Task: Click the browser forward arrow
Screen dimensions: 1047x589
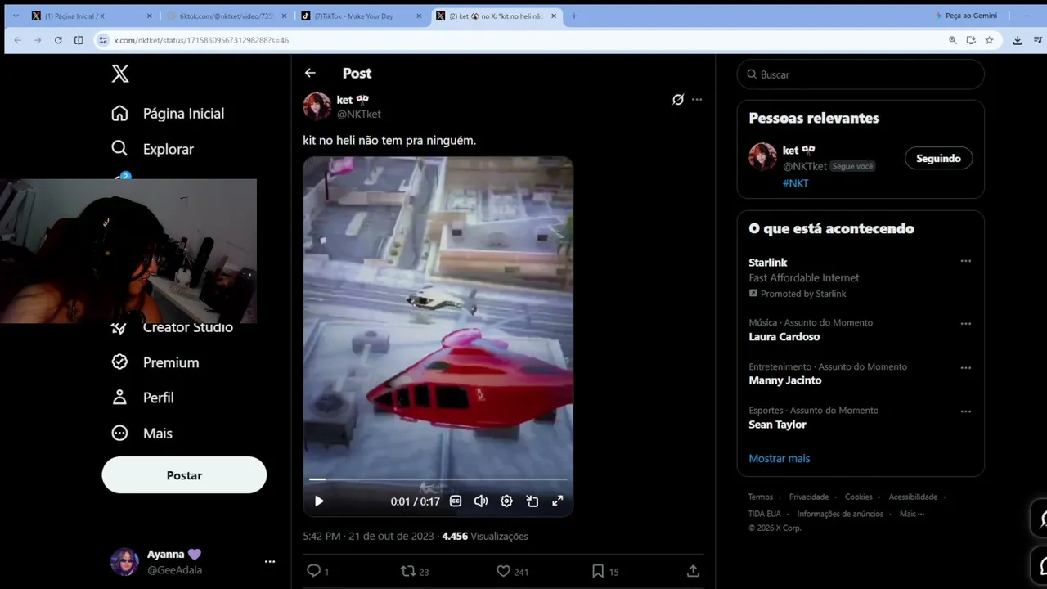Action: (38, 40)
